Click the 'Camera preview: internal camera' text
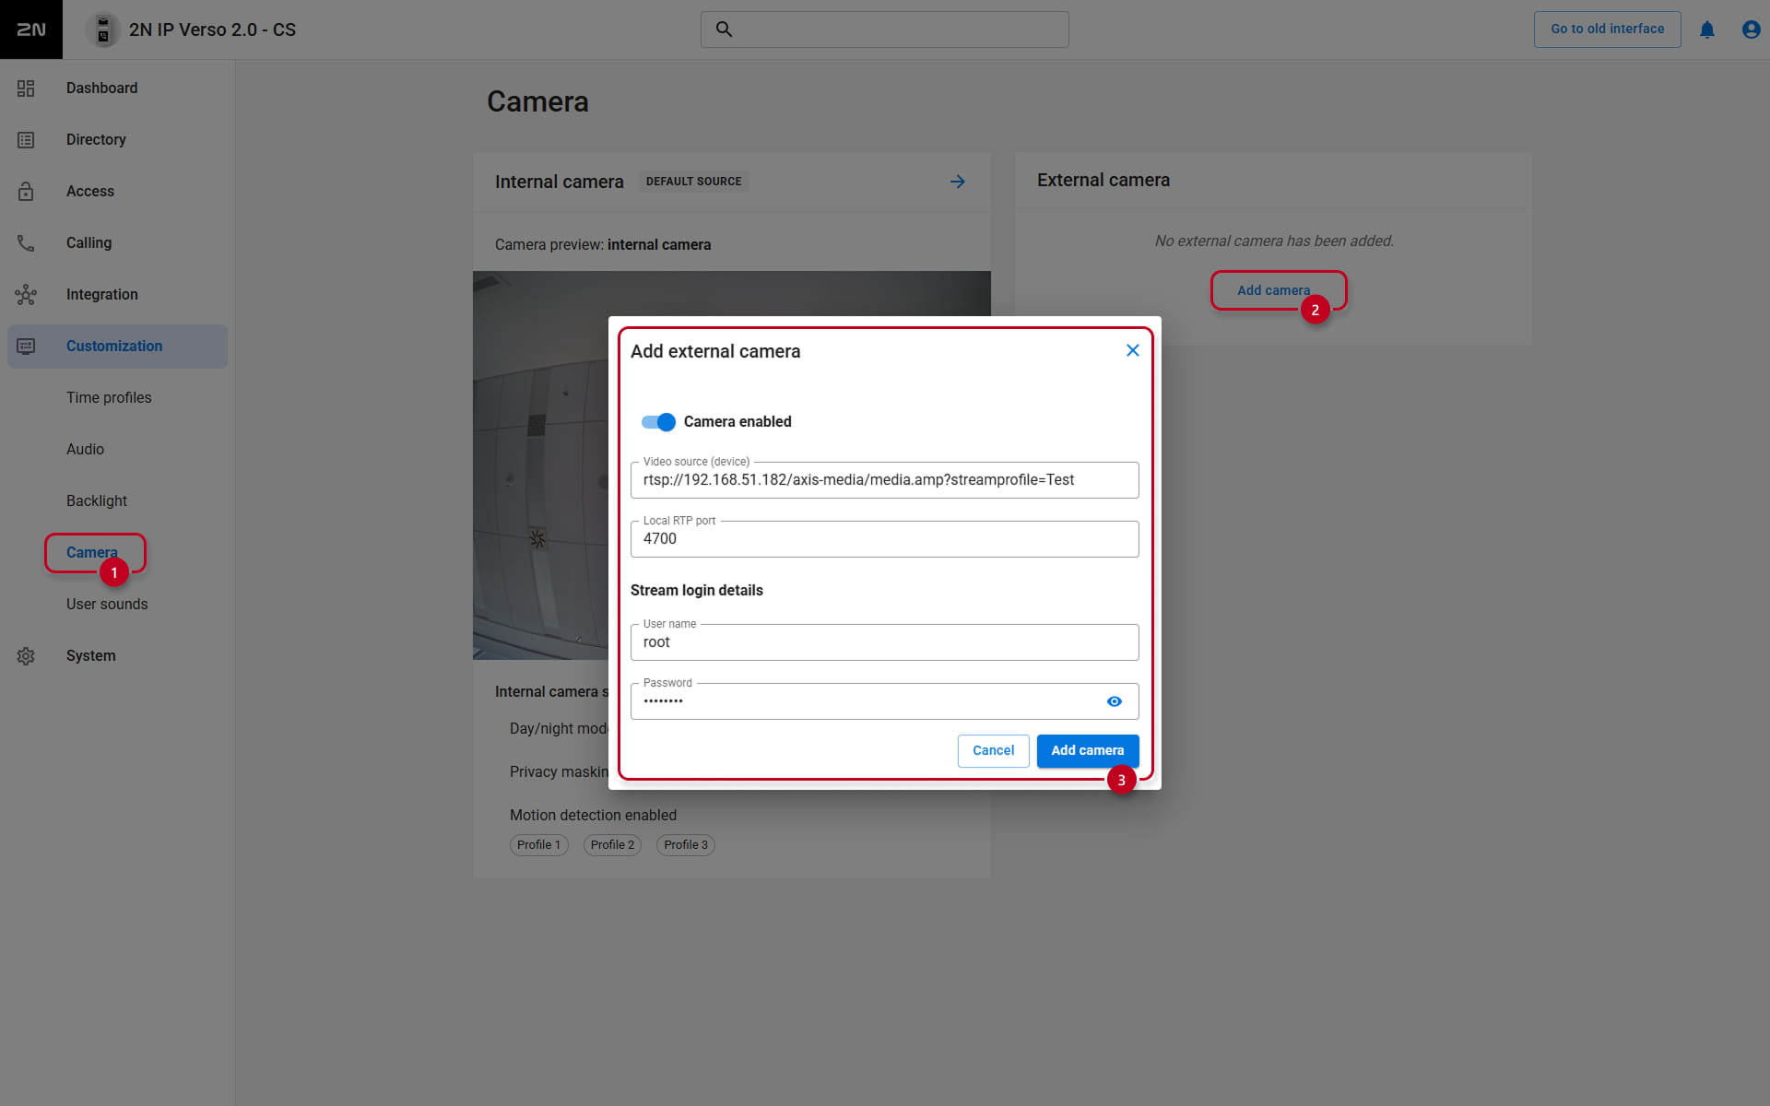 coord(603,245)
